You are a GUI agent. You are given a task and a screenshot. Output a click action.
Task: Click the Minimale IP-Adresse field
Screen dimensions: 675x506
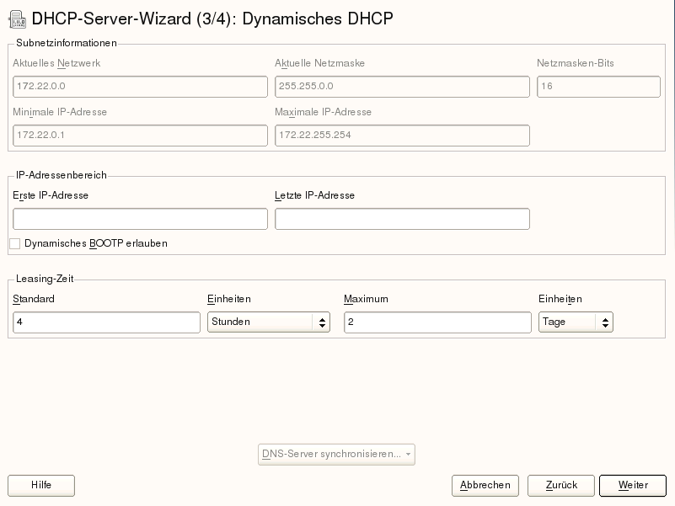[x=140, y=136]
